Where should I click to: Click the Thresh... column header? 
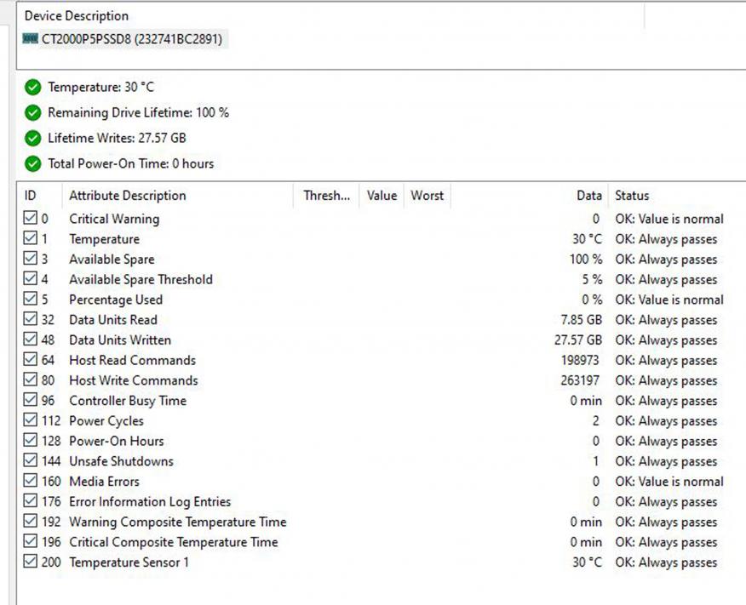pyautogui.click(x=326, y=196)
